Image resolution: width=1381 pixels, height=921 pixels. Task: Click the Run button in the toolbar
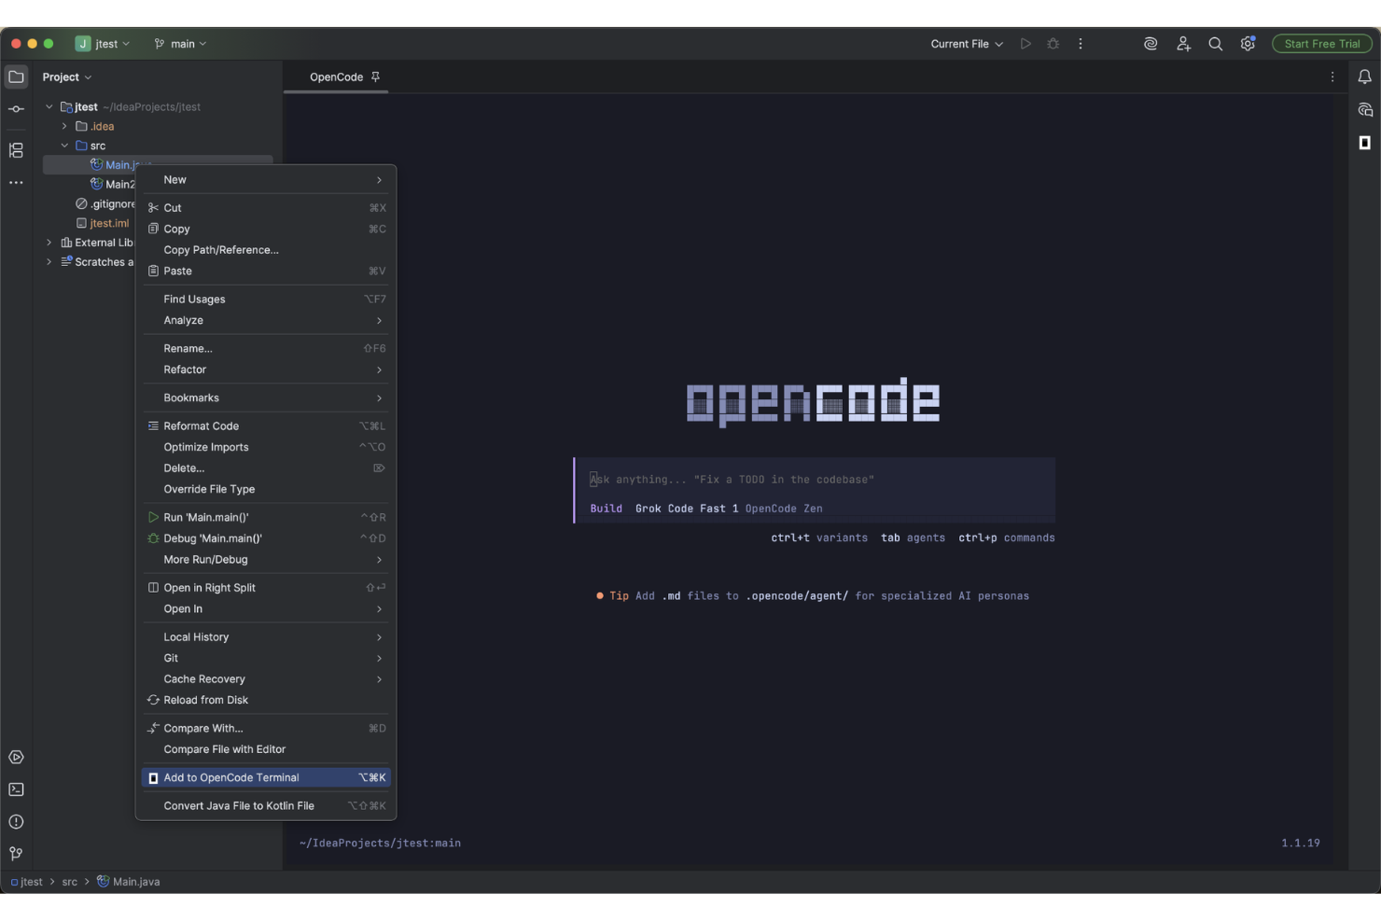pos(1025,44)
